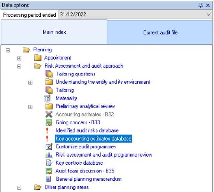Click the General planning memorandum document icon
Viewport: 214px width, 192px height.
pyautogui.click(x=49, y=179)
